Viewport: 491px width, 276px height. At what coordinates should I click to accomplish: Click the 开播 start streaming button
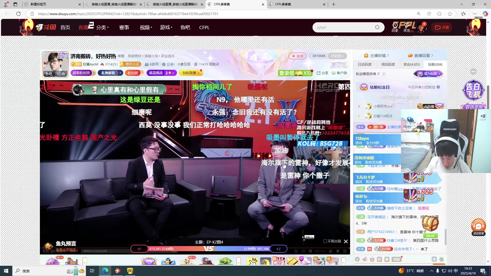click(442, 27)
